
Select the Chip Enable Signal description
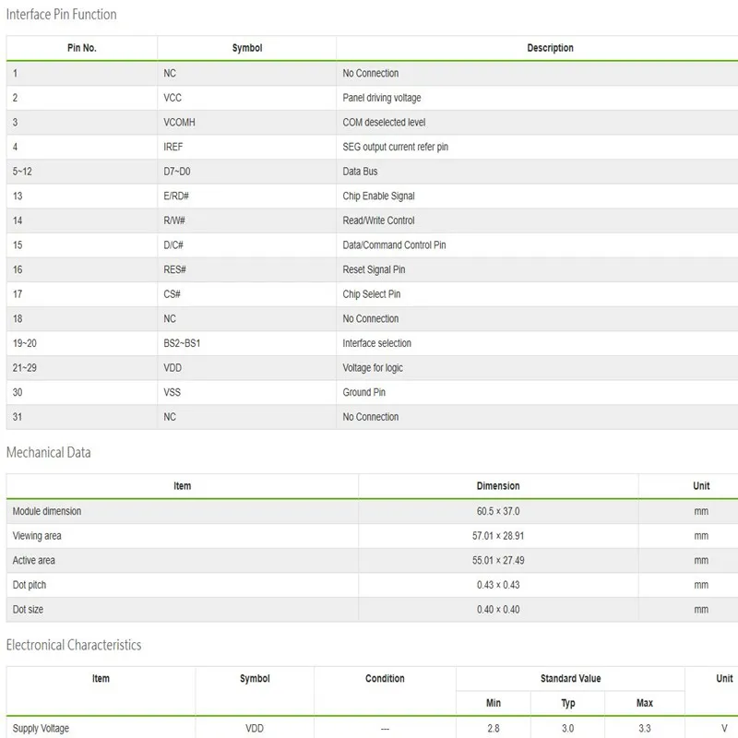(378, 196)
